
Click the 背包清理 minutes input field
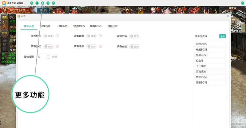pos(42,57)
